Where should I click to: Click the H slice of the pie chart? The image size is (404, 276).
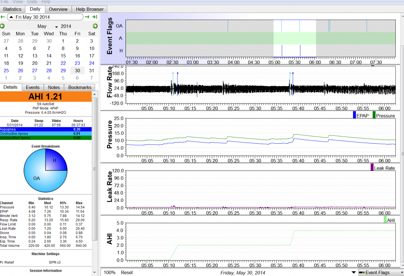55,161
